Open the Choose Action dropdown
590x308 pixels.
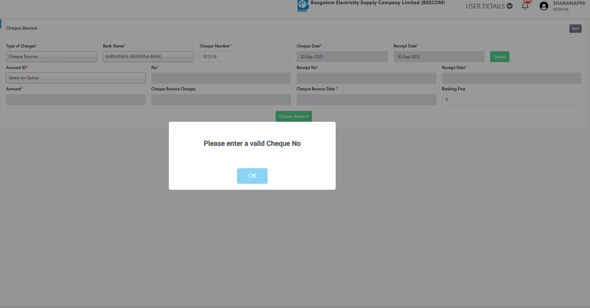(294, 117)
